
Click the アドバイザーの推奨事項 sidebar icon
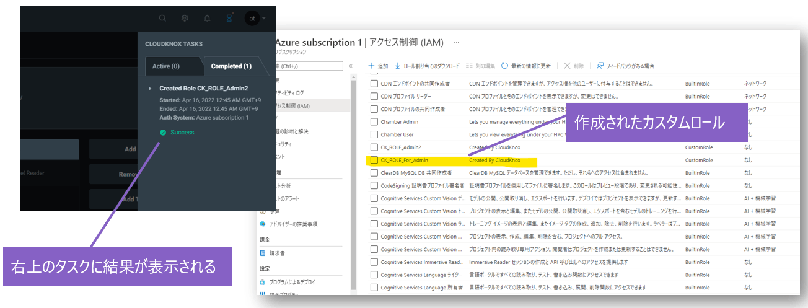click(263, 224)
